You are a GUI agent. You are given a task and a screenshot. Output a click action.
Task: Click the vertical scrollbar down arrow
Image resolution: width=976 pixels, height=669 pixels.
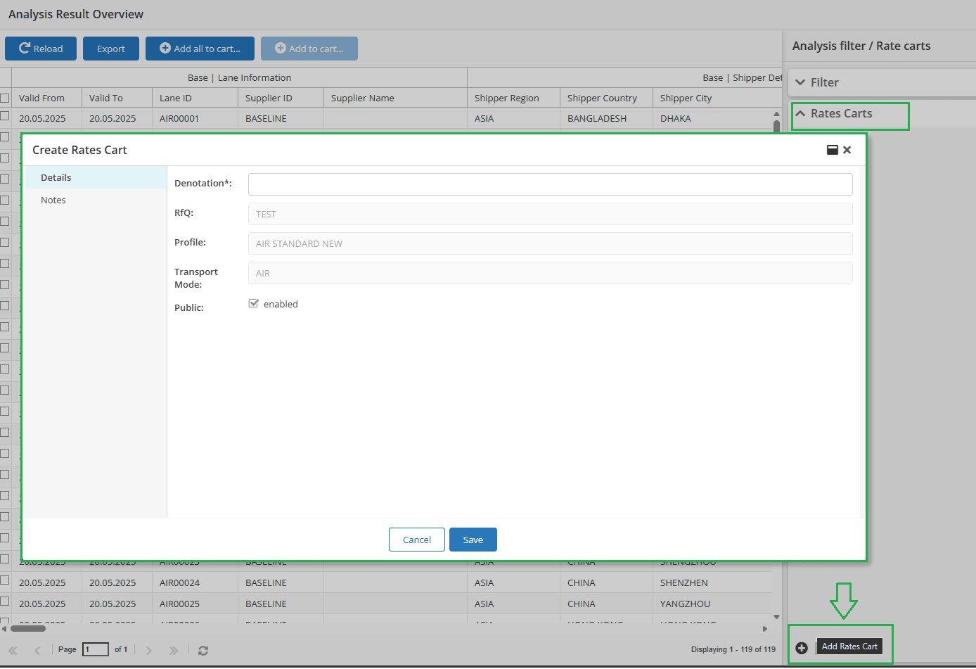[776, 617]
